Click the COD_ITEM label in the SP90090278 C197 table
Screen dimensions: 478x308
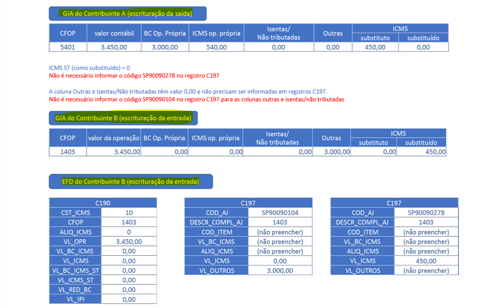click(362, 232)
